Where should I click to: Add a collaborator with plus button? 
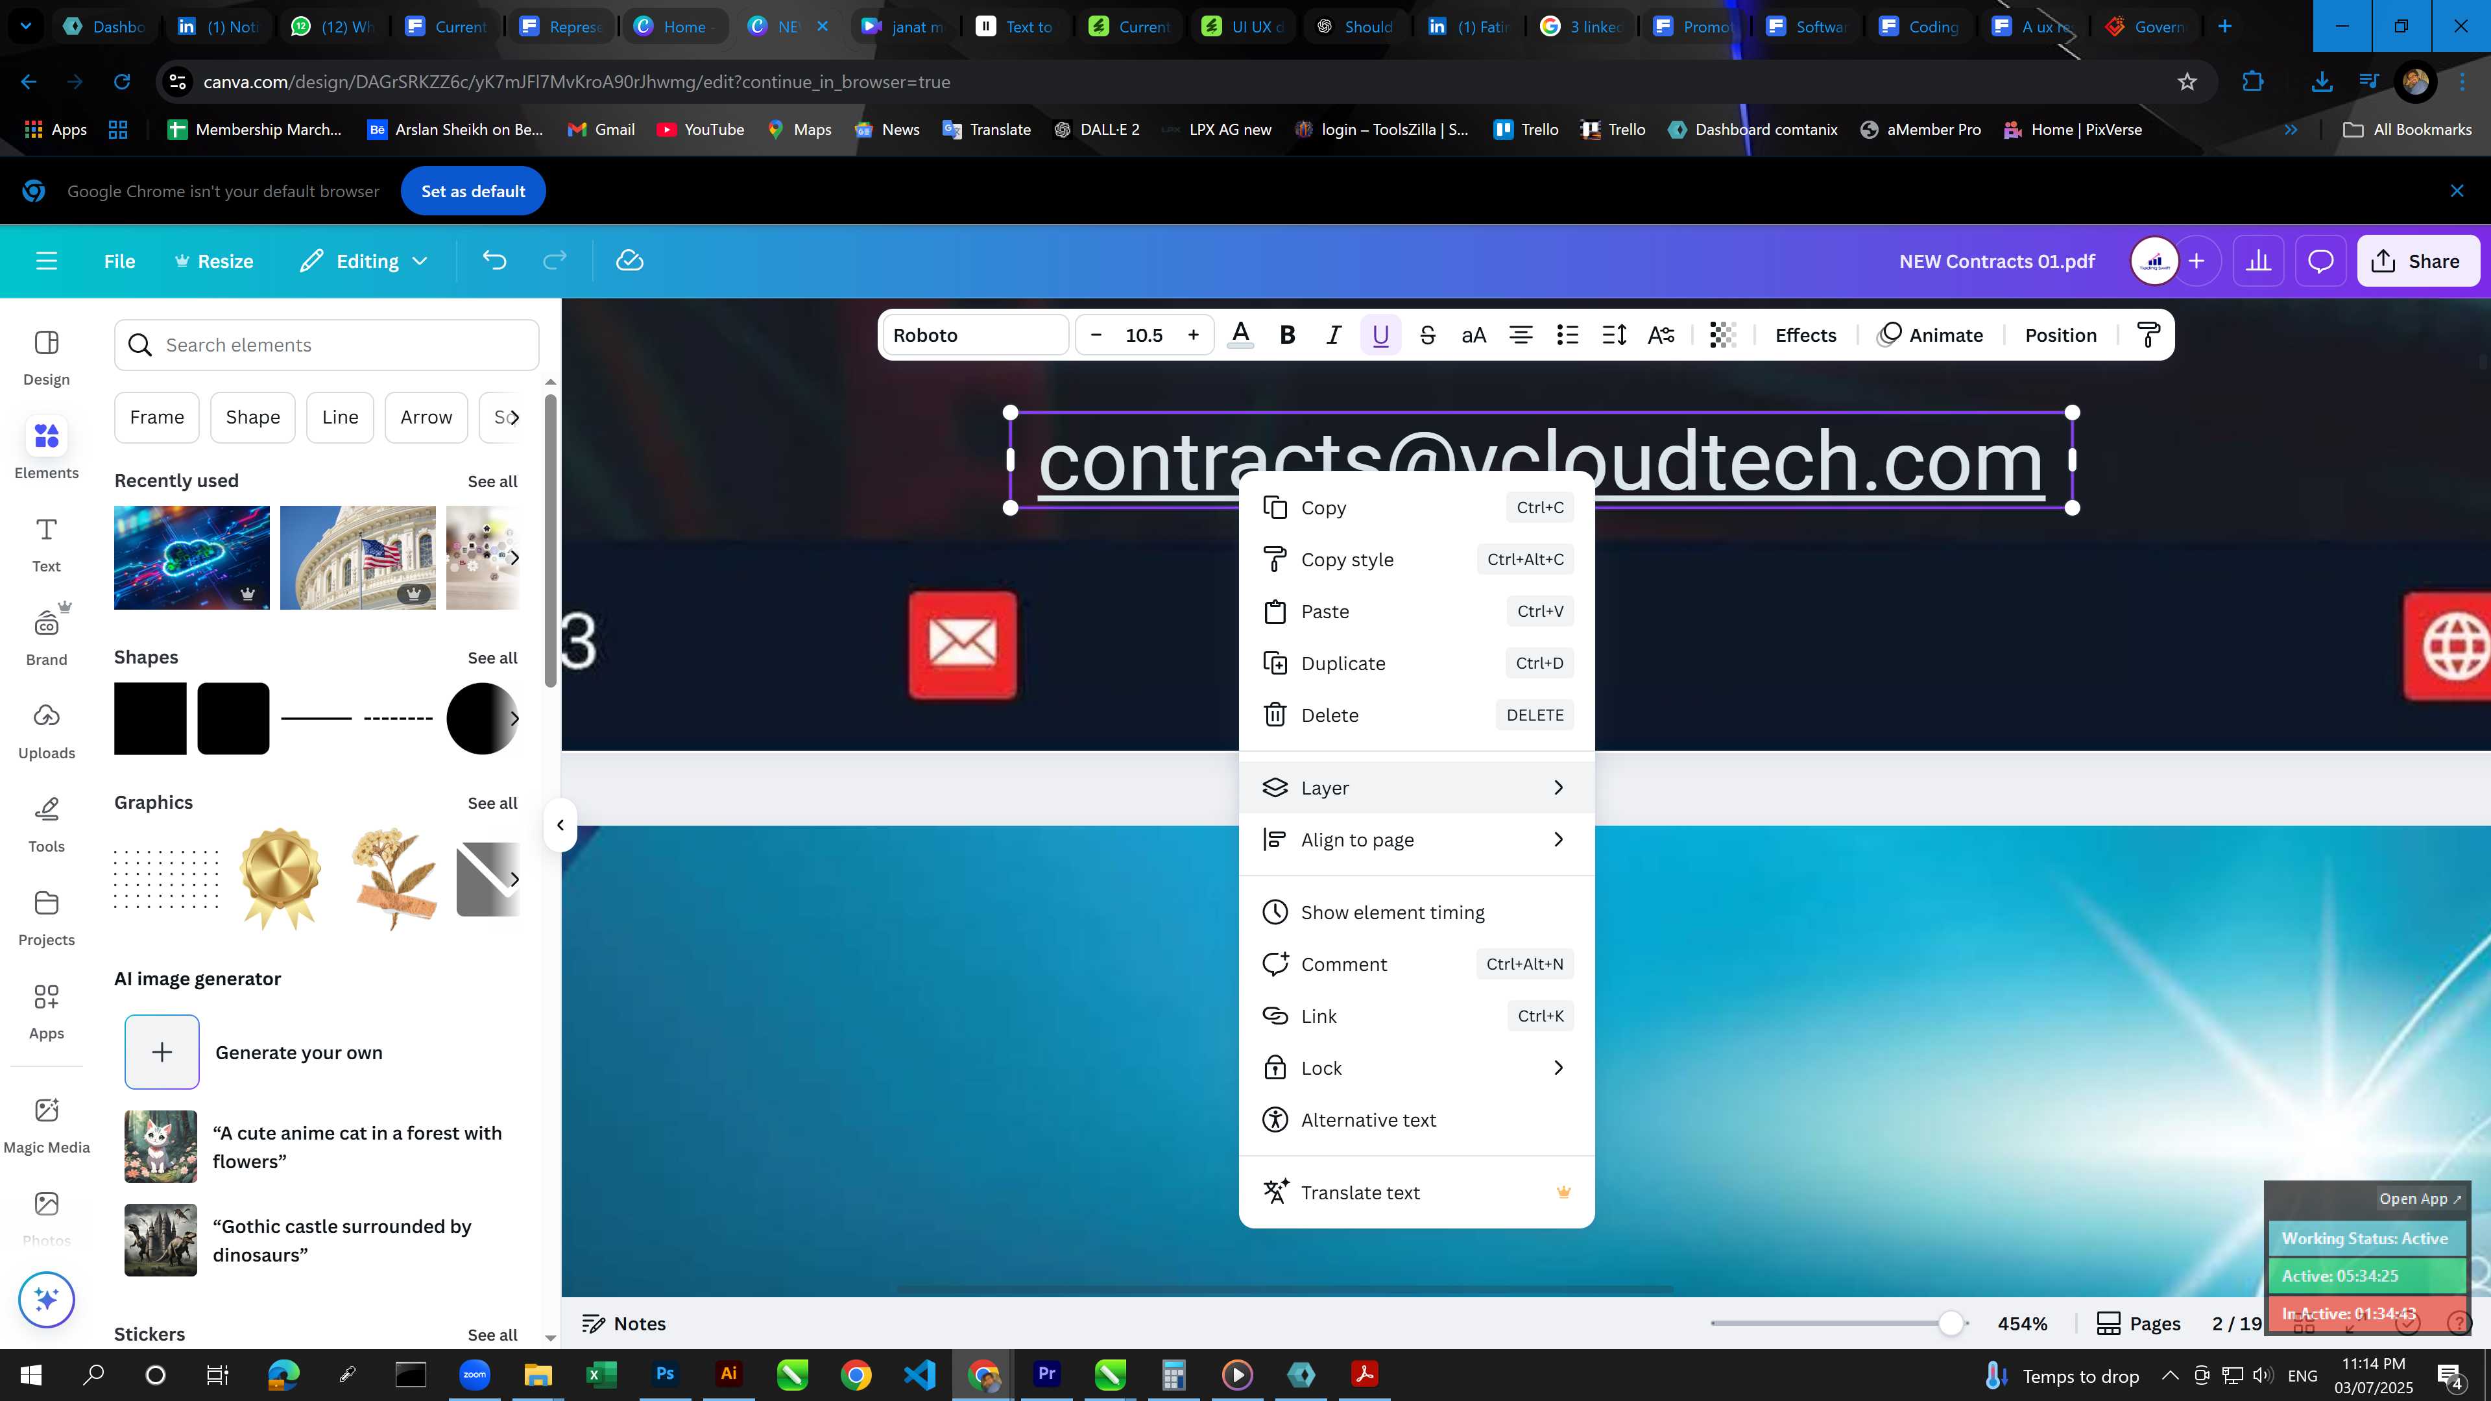pos(2197,261)
